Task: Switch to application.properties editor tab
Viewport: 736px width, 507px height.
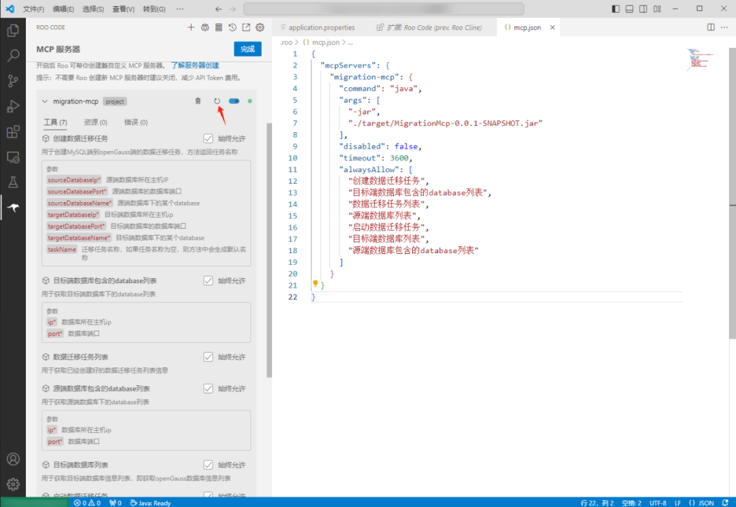Action: (322, 27)
